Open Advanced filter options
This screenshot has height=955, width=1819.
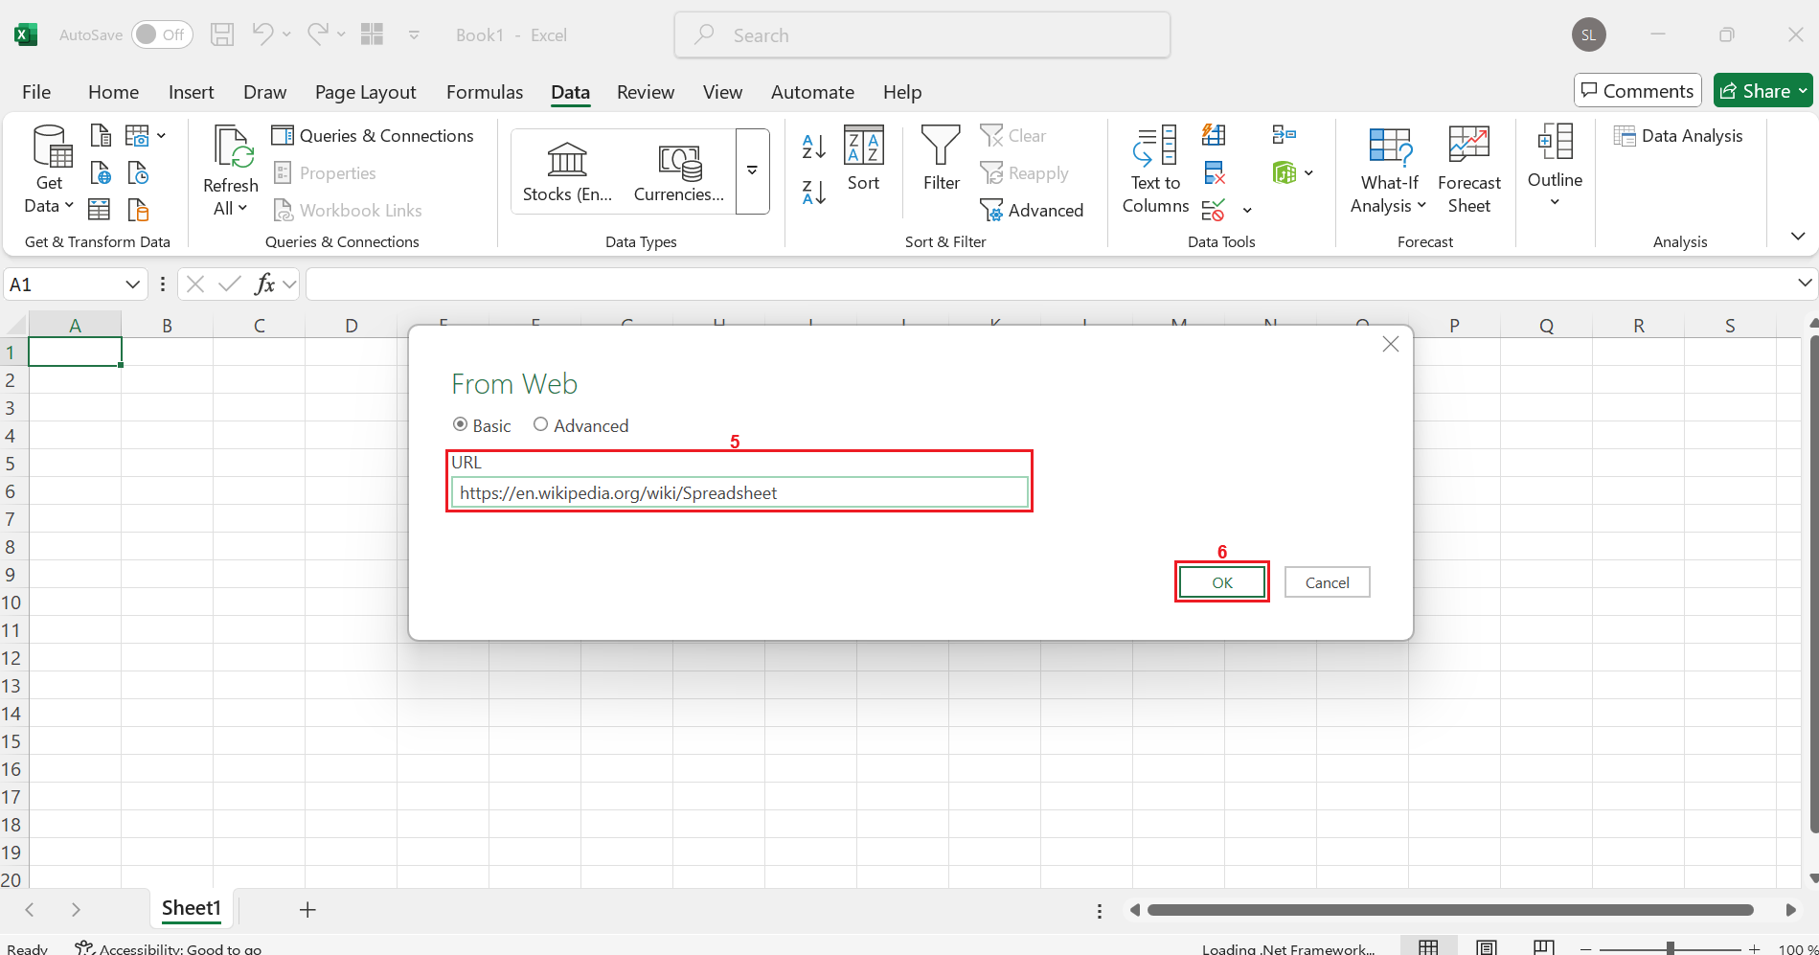[x=1032, y=210]
